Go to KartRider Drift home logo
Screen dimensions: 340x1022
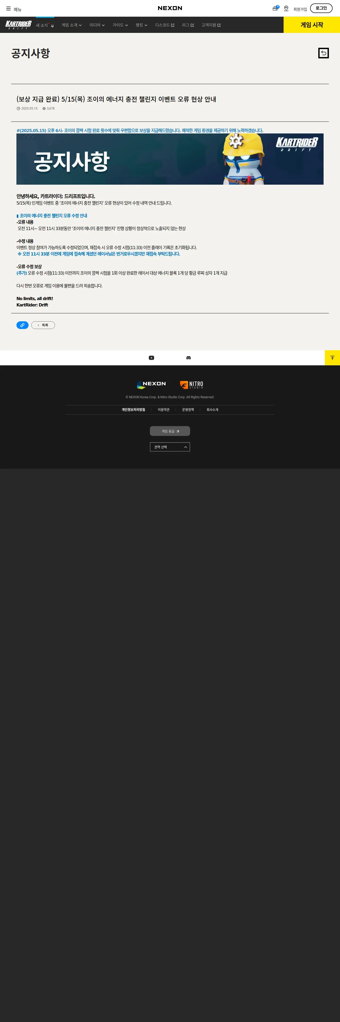tap(18, 25)
